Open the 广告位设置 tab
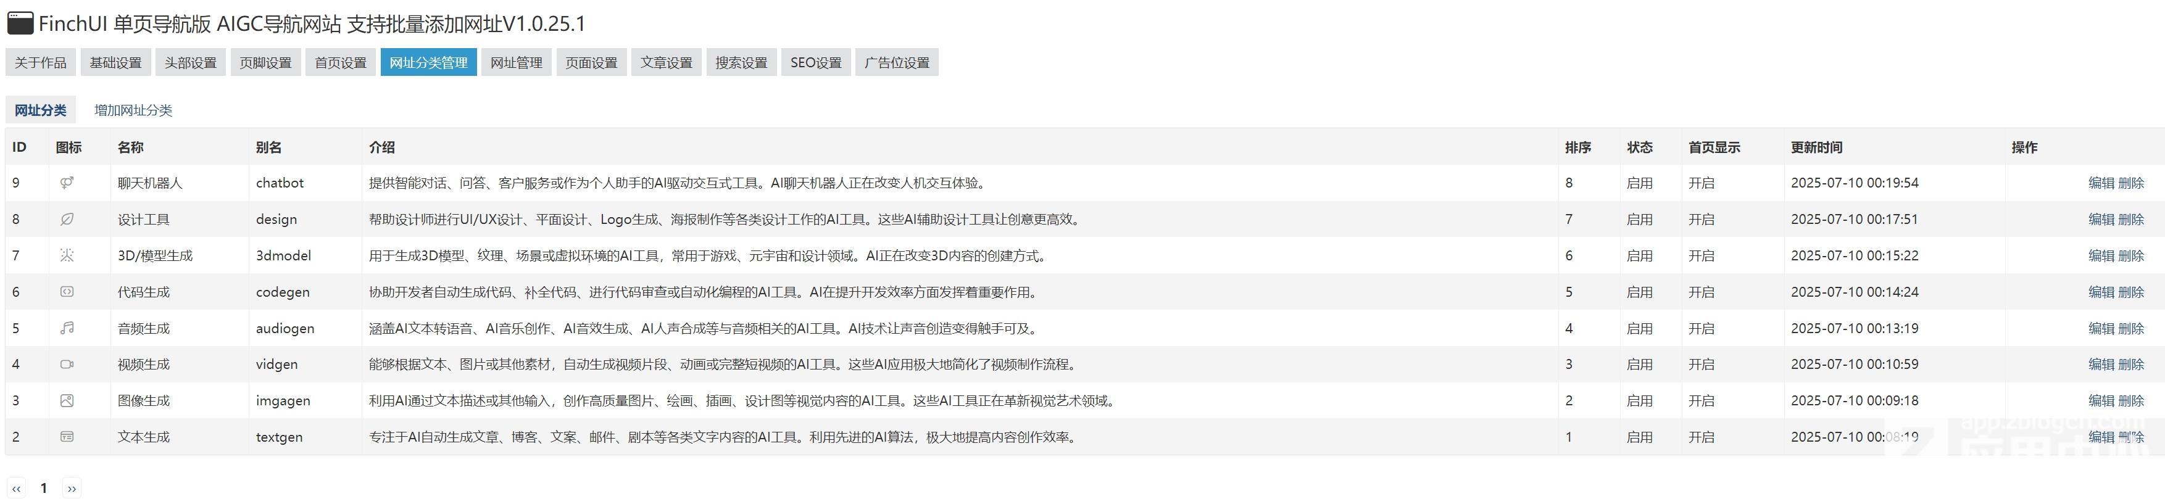This screenshot has width=2165, height=504. coord(897,62)
